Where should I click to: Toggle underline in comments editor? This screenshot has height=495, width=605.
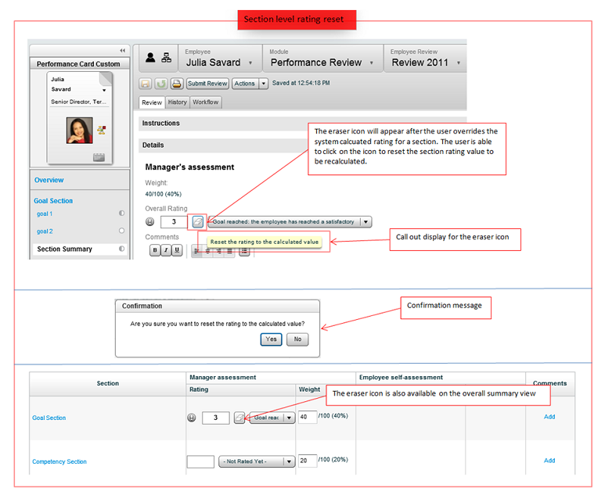point(177,250)
